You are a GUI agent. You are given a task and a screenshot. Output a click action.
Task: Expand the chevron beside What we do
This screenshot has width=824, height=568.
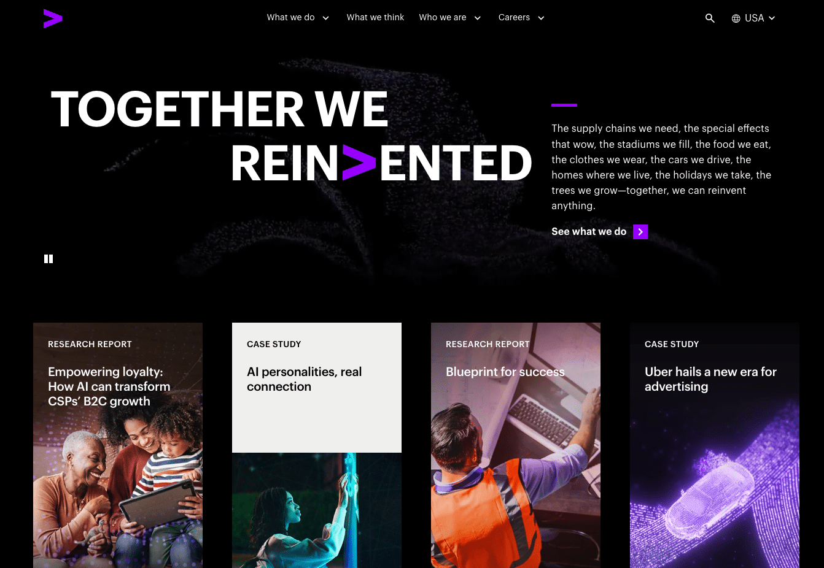(x=325, y=18)
